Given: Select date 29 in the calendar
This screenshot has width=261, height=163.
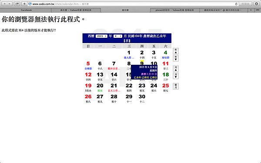Looking at the screenshot, I should 129,96.
